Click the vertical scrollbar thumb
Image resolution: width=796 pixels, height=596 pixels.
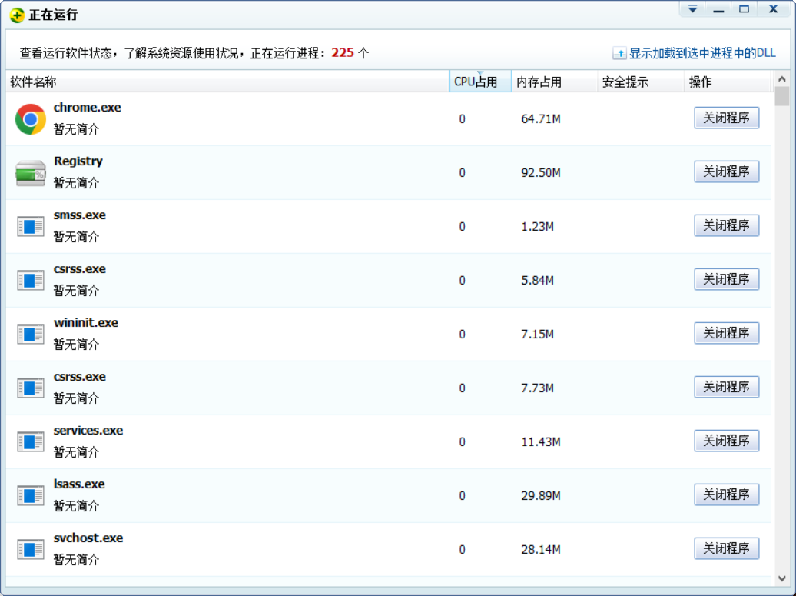pyautogui.click(x=782, y=96)
